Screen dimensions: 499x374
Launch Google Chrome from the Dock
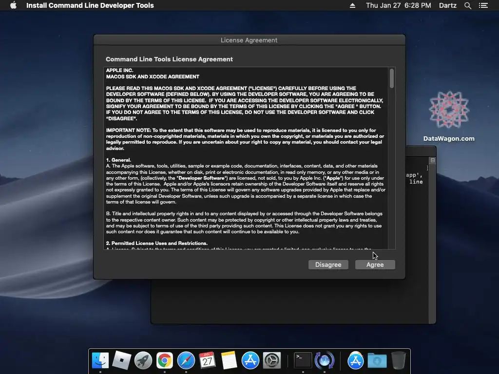(x=165, y=360)
